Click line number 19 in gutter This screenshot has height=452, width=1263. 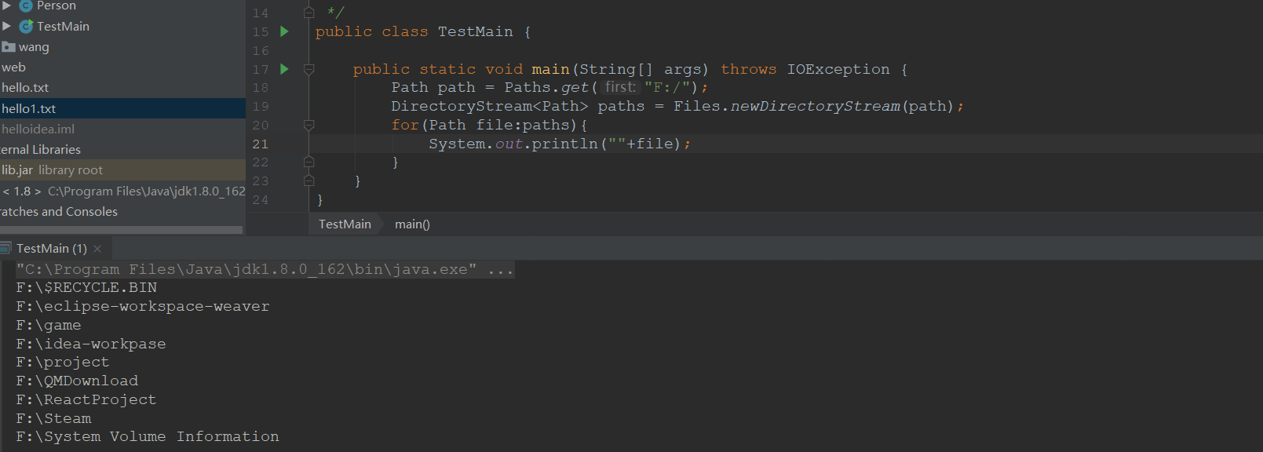(x=261, y=107)
